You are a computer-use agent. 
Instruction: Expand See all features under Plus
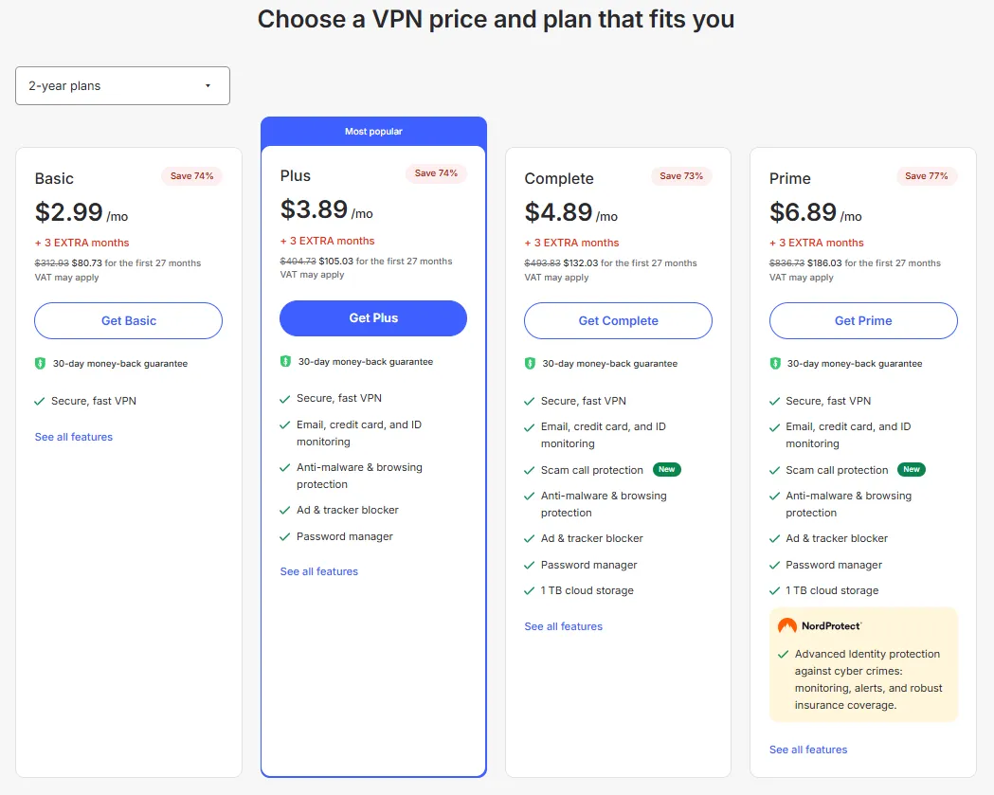pyautogui.click(x=319, y=571)
